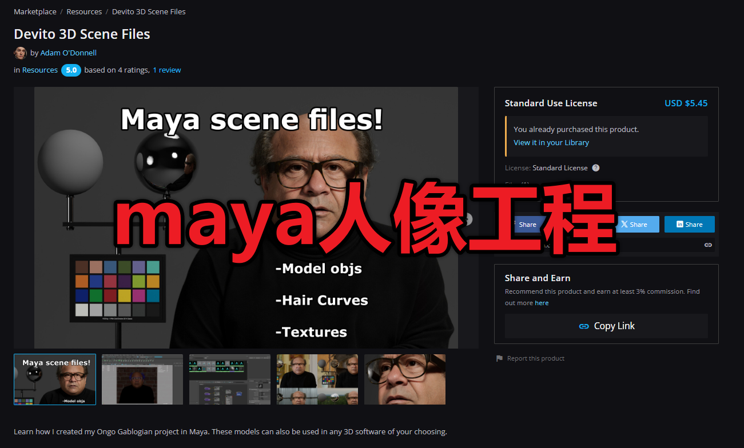Select the third thumbnail showing node editor
Image resolution: width=744 pixels, height=448 pixels.
click(230, 379)
